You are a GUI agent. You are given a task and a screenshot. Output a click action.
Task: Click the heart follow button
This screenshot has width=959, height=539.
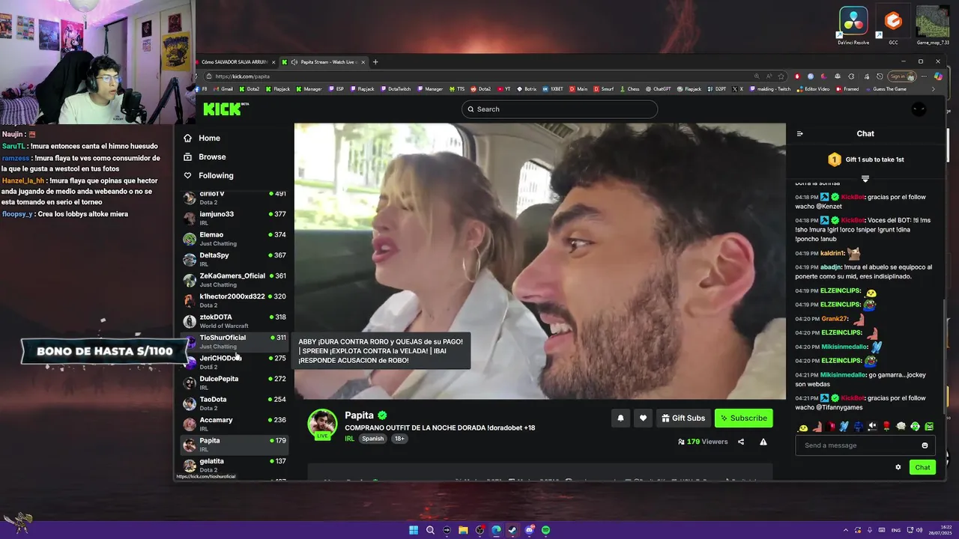[643, 418]
